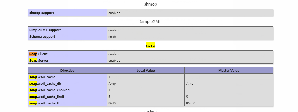This screenshot has height=112, width=298.
Task: Click Local Value "1" of soap.wsdl_cache
Action: 109,77
